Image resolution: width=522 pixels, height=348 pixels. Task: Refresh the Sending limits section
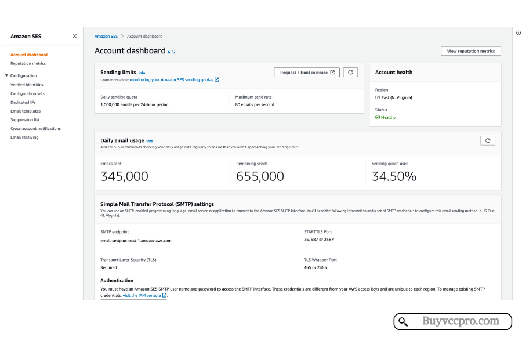(350, 72)
